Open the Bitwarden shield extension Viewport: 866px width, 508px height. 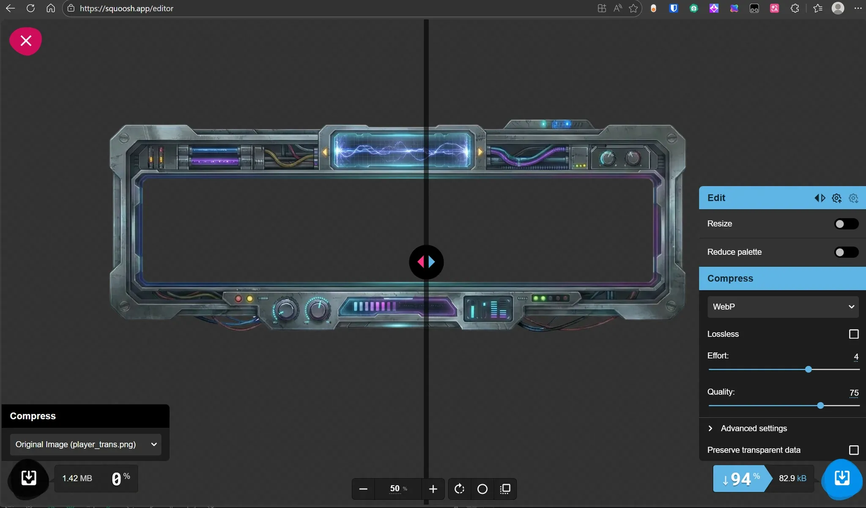click(674, 8)
